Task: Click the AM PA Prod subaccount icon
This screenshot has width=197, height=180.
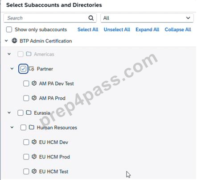Action: [x=34, y=98]
